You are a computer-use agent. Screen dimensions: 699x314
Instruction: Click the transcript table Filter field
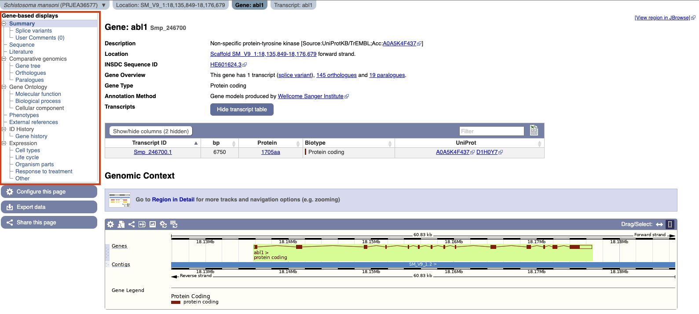pyautogui.click(x=491, y=131)
